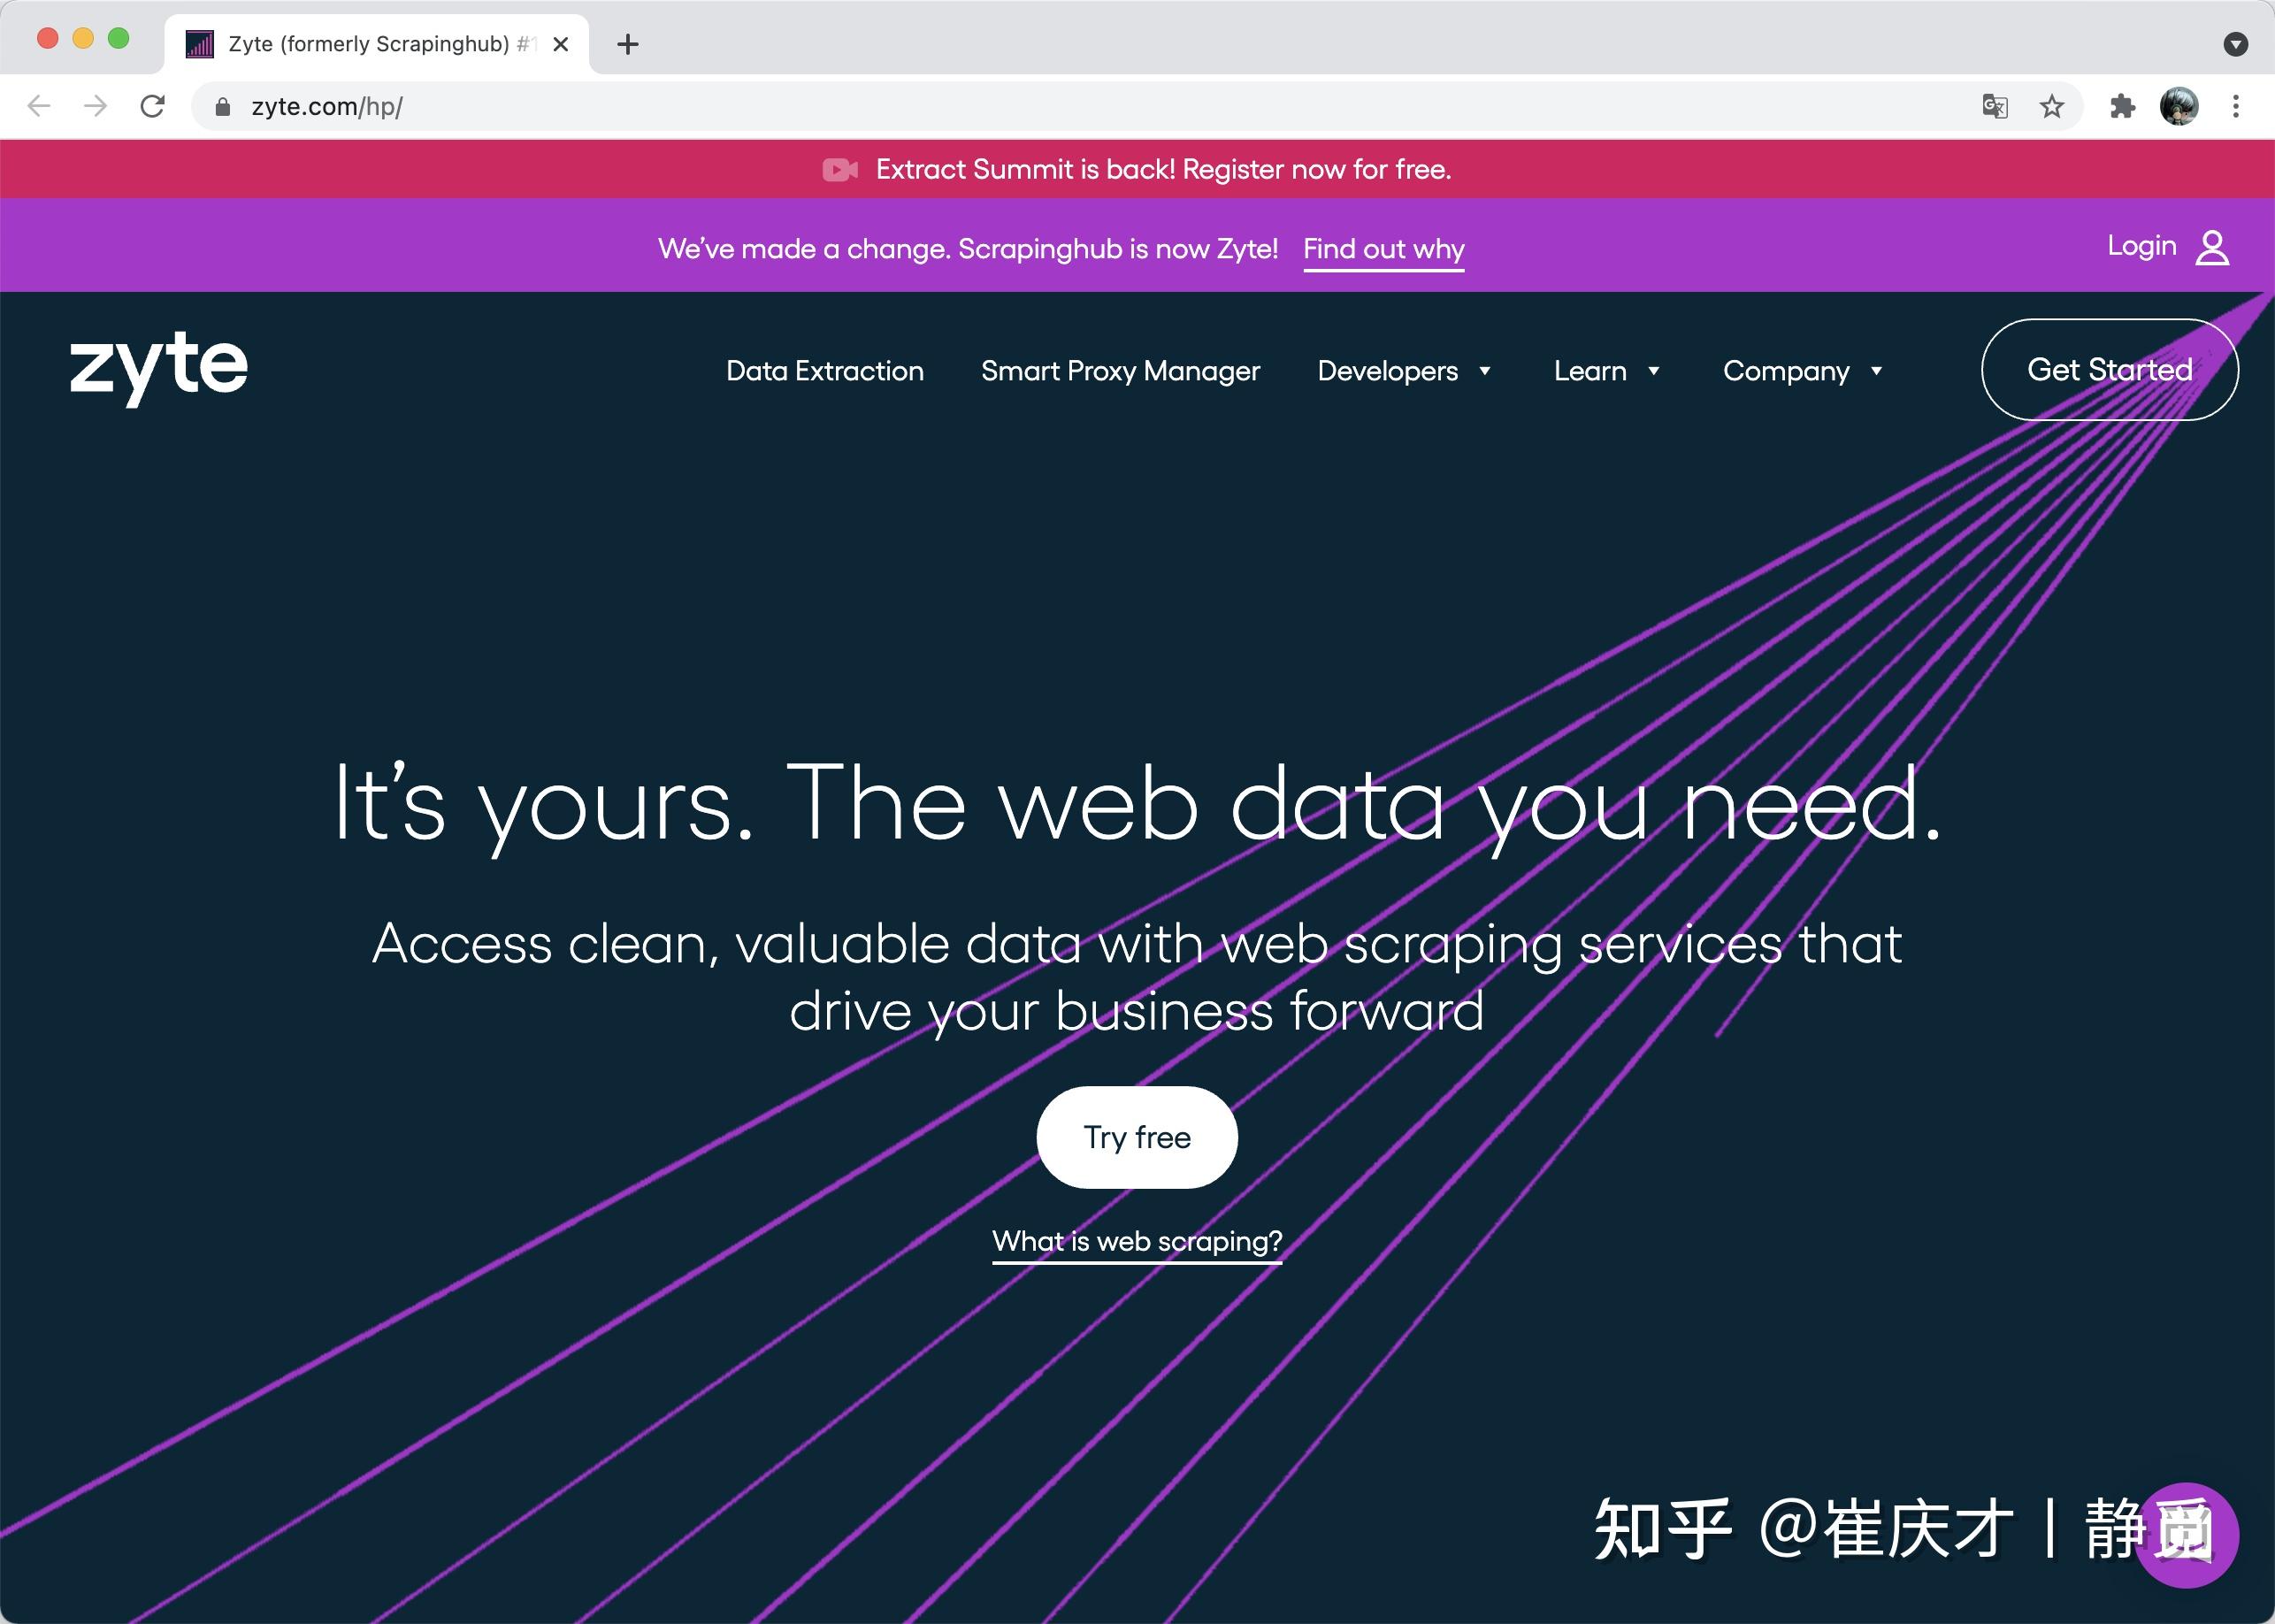
Task: Select the Data Extraction menu item
Action: click(823, 369)
